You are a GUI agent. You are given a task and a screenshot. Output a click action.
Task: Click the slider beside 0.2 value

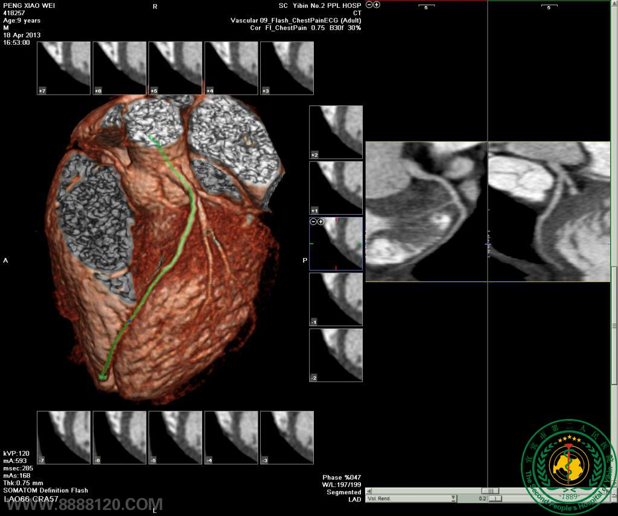pos(495,499)
